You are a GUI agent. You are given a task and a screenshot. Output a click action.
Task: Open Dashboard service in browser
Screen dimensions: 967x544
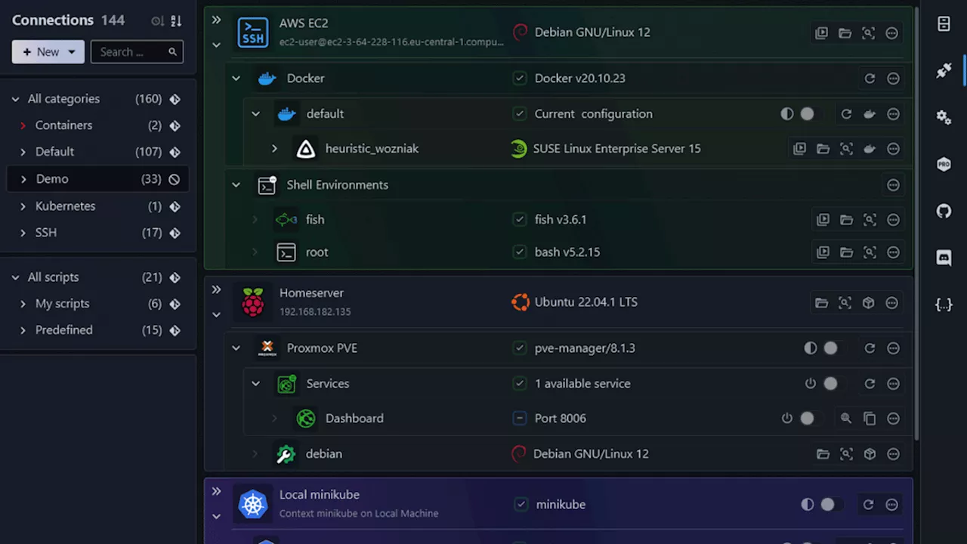click(846, 419)
